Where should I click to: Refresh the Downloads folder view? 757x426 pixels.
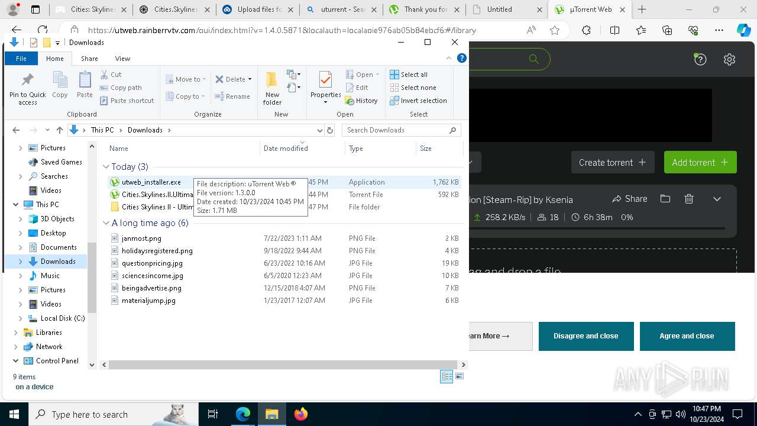[x=330, y=130]
